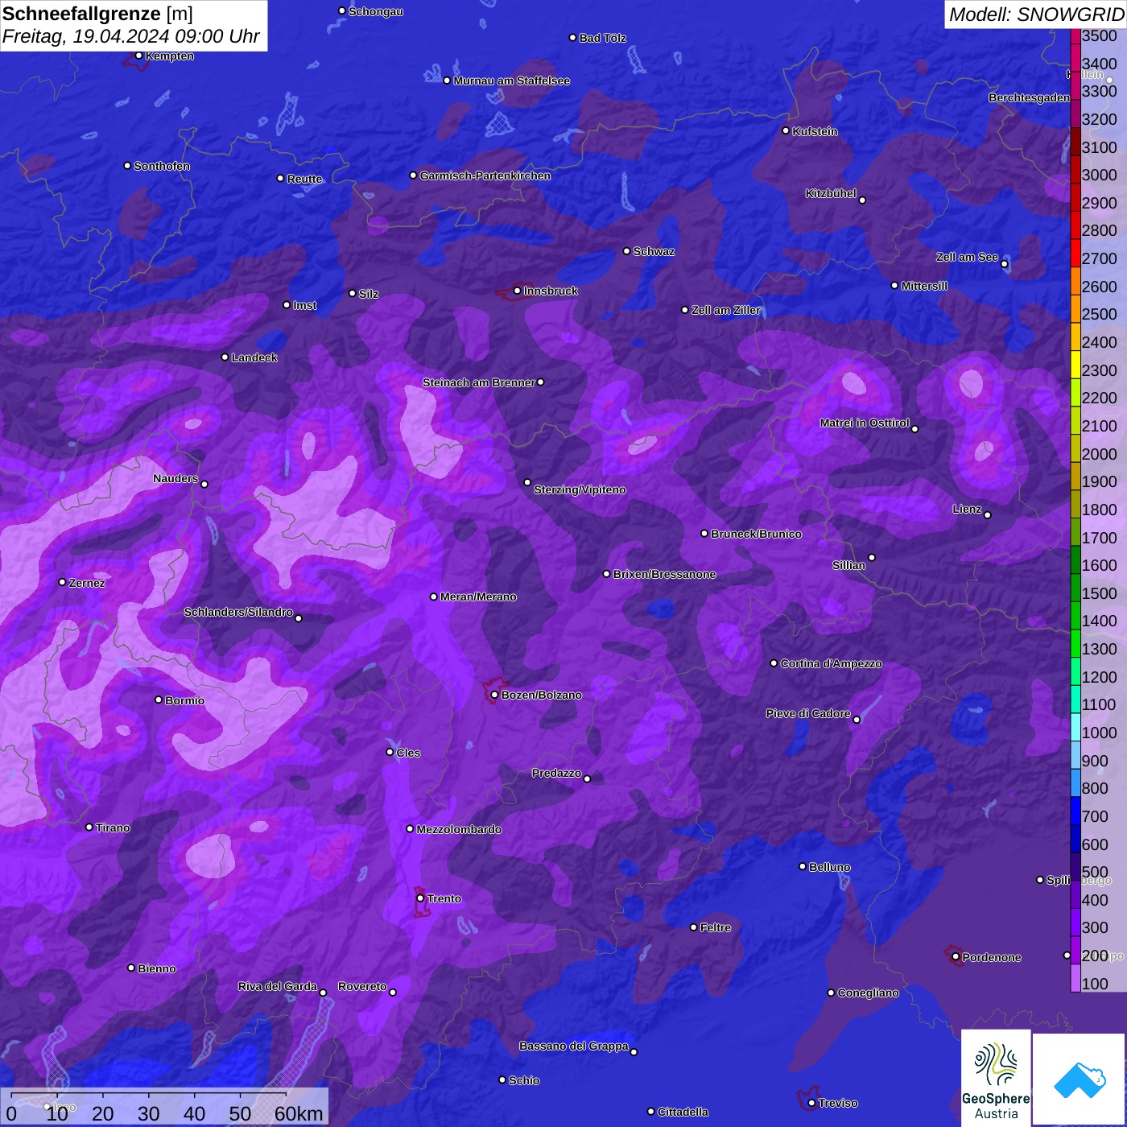This screenshot has height=1127, width=1127.
Task: Click the Bad Tölz label
Action: tap(603, 38)
